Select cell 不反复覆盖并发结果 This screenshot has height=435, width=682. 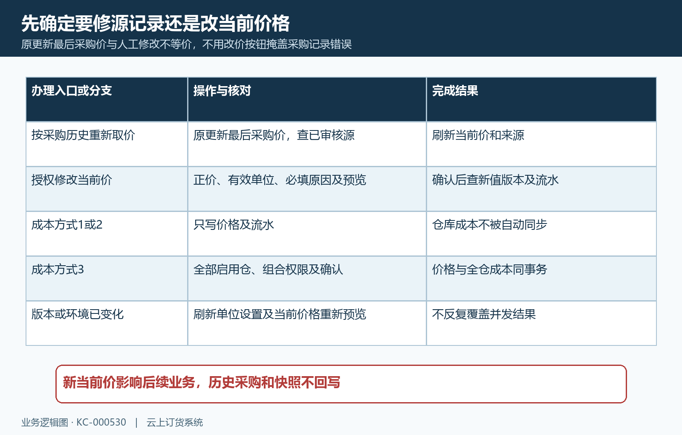[x=541, y=323]
